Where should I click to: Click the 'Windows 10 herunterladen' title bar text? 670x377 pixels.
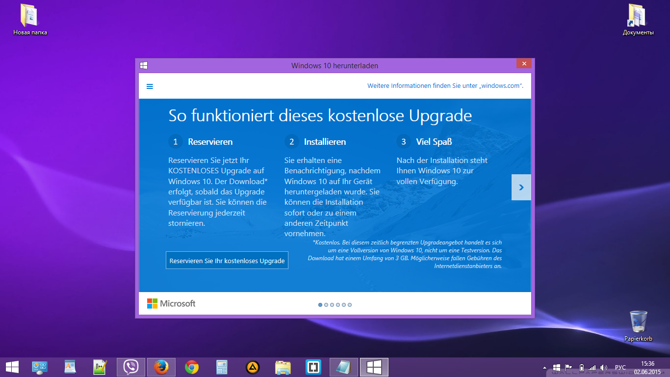point(335,66)
